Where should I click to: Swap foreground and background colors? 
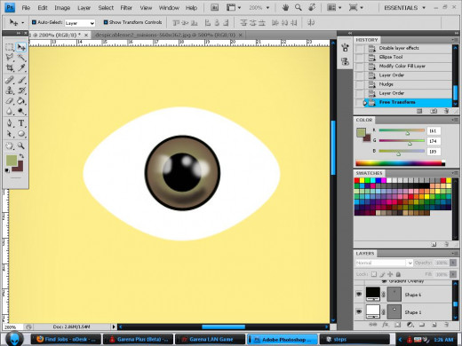coord(21,156)
